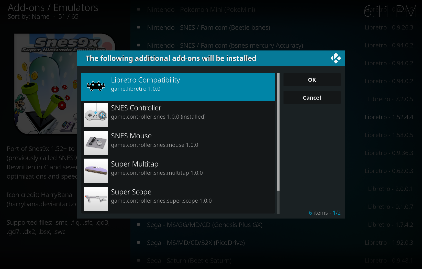
Task: Click the Libretro - 7.2.0.5 version entry
Action: click(391, 99)
